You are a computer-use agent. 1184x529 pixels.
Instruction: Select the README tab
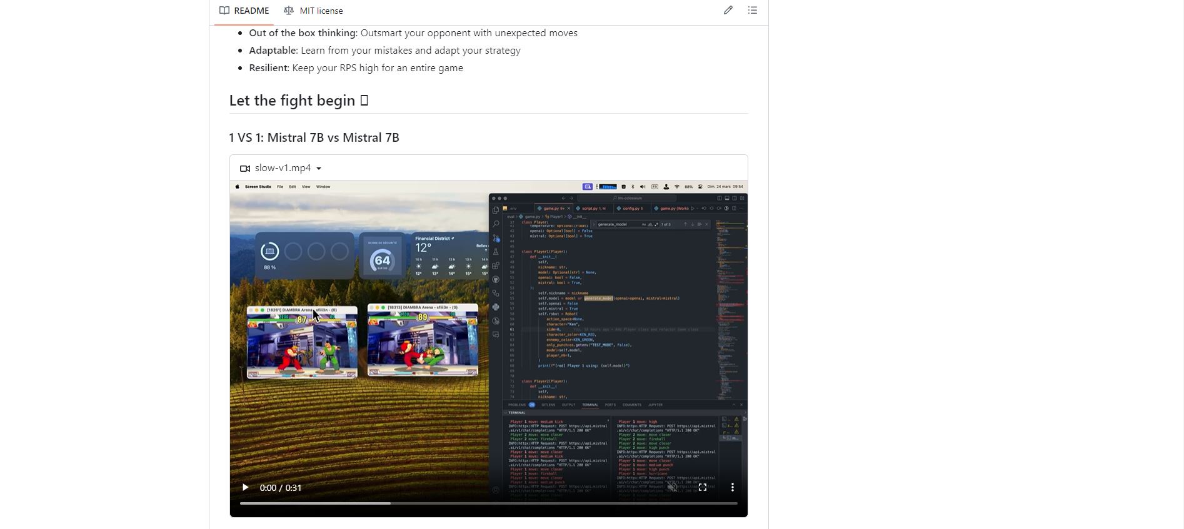244,11
